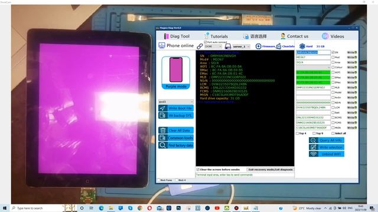Open the Tutorials tab
Image resolution: width=378 pixels, height=212 pixels.
coord(216,37)
